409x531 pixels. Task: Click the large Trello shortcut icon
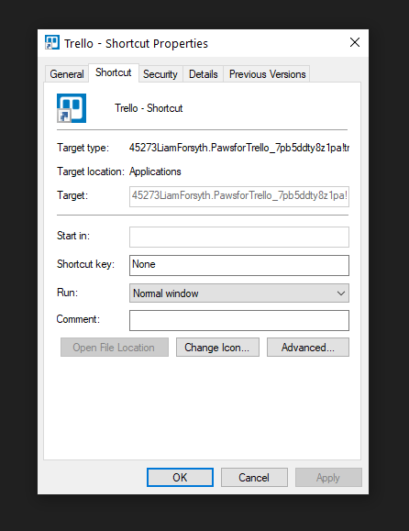[72, 108]
